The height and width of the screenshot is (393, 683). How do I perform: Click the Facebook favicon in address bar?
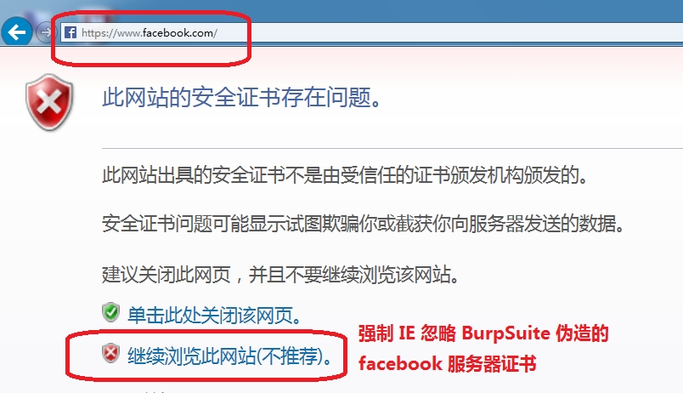[71, 32]
